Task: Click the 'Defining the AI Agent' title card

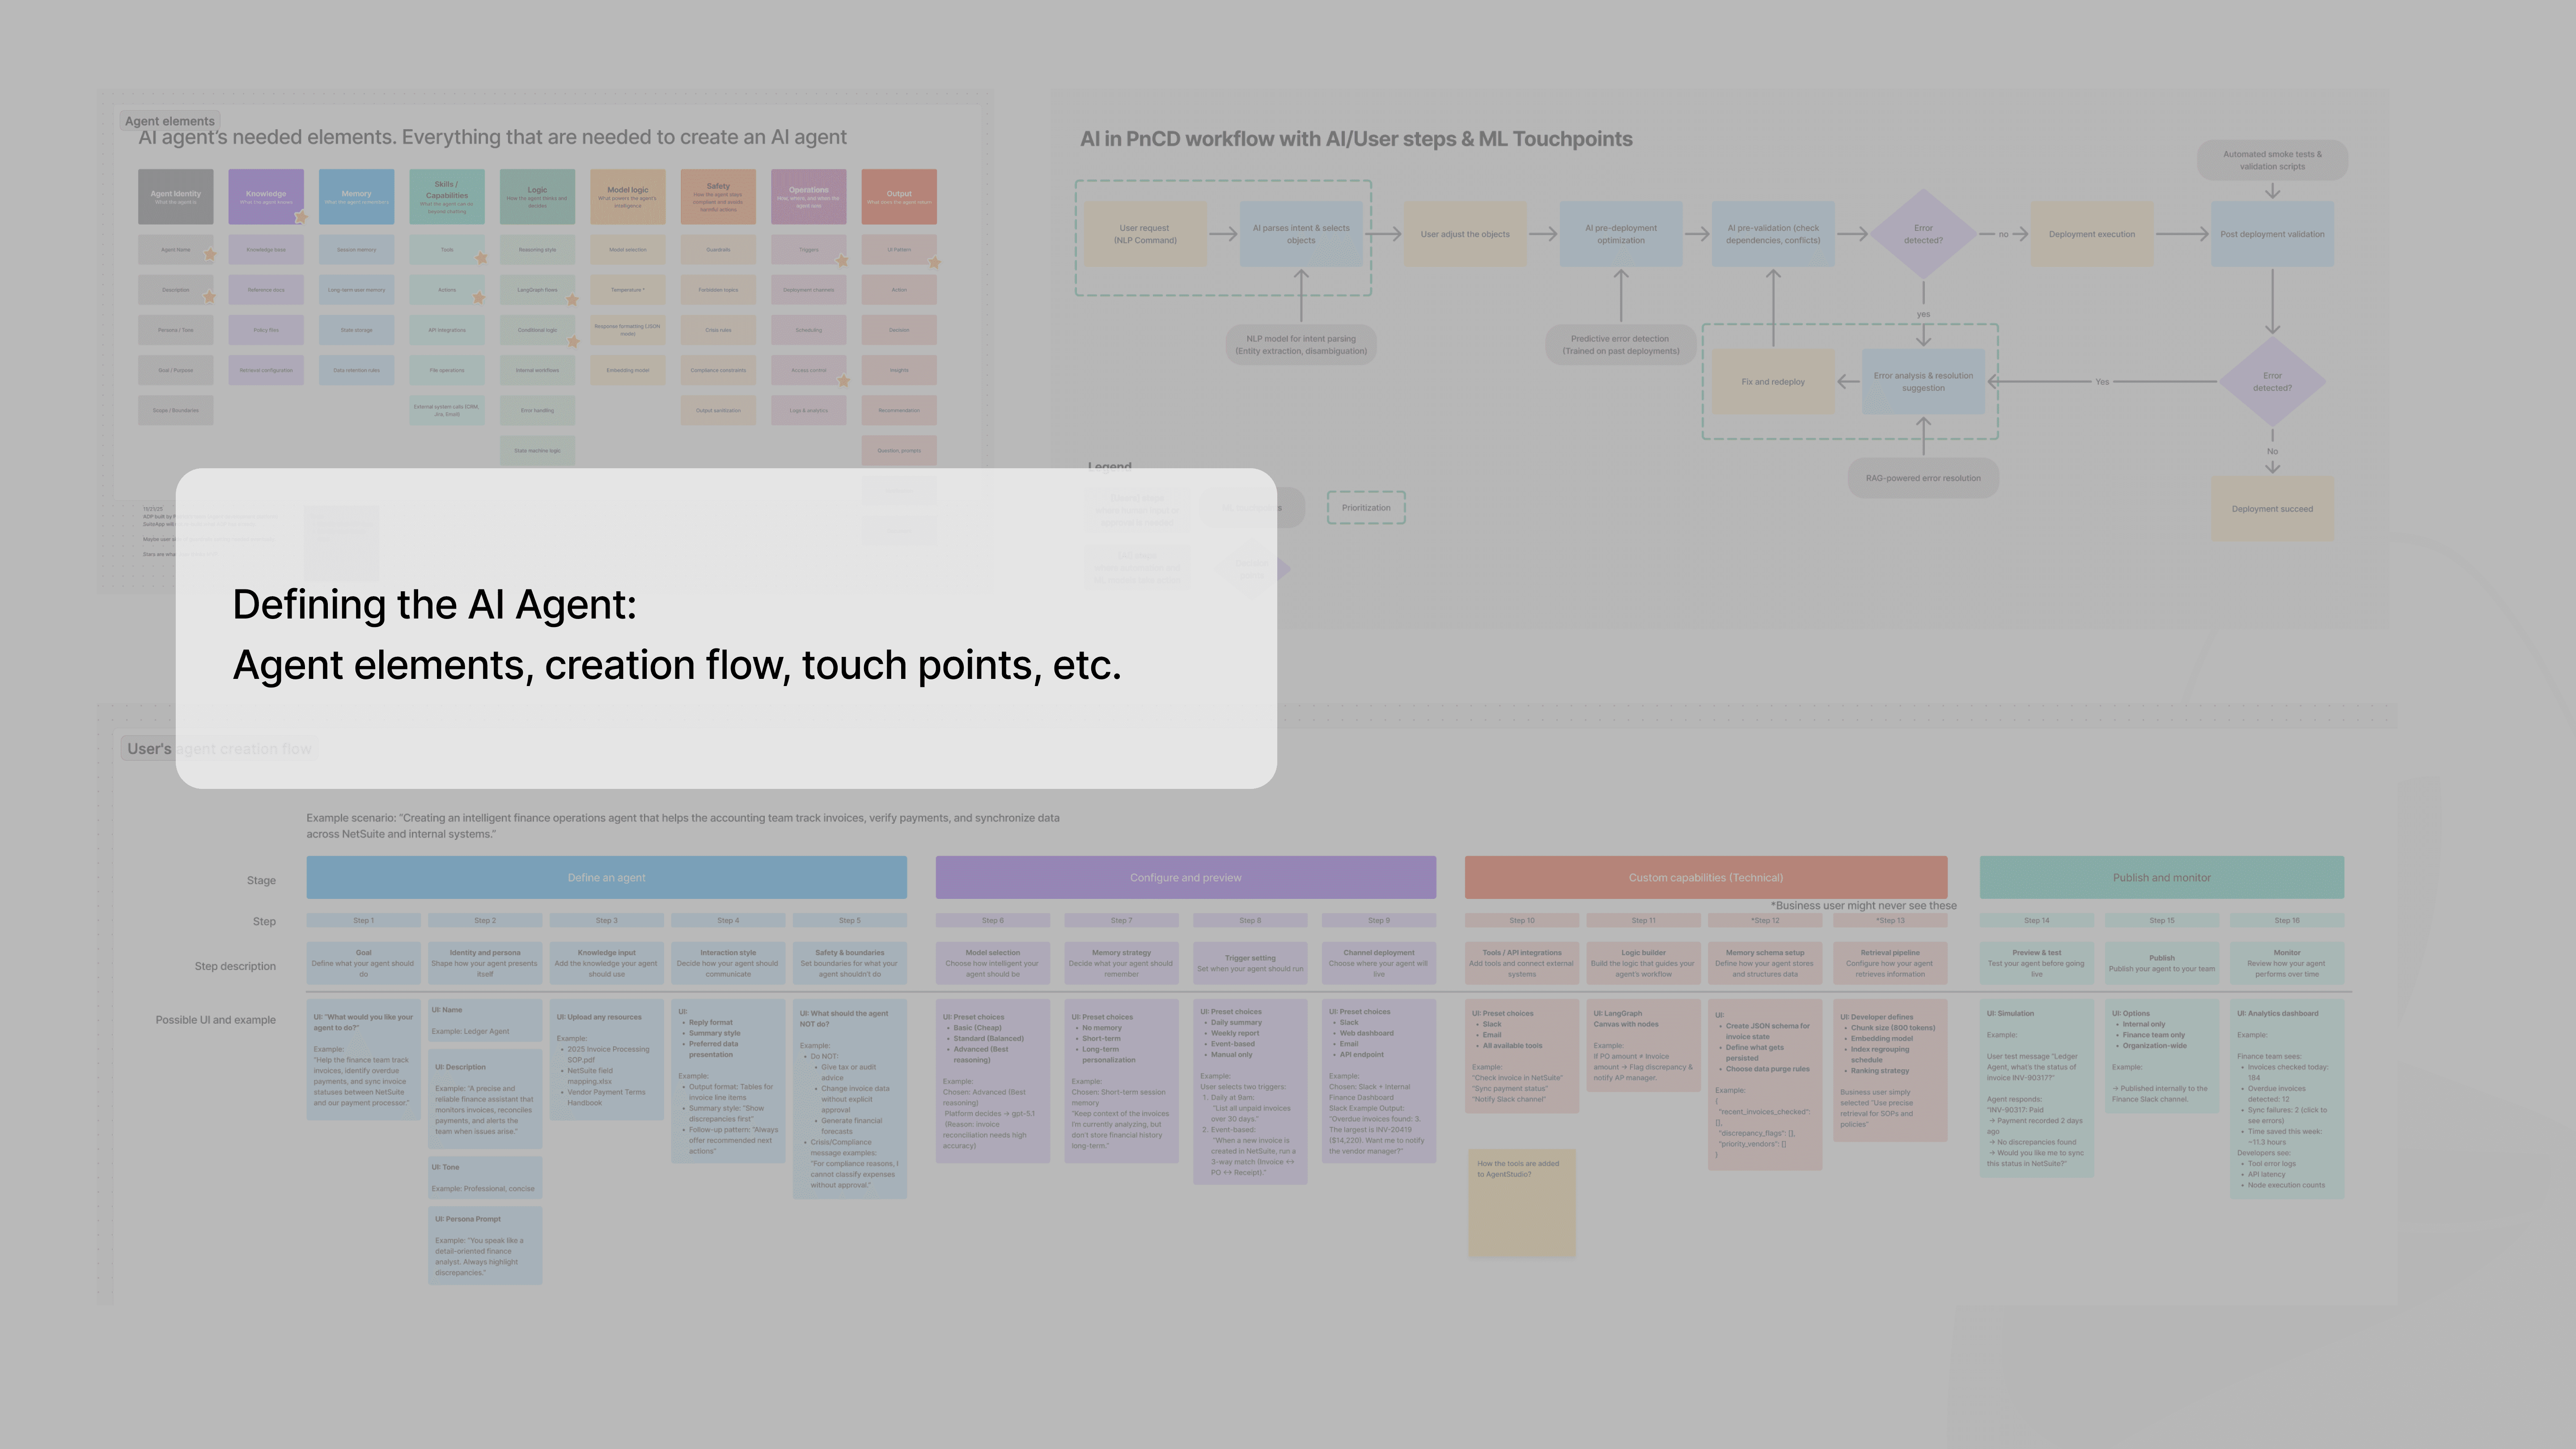Action: tap(726, 628)
